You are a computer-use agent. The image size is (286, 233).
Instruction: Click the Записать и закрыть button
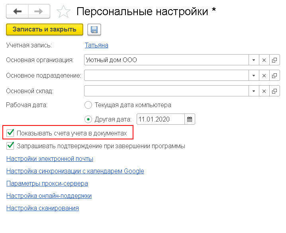(x=45, y=29)
